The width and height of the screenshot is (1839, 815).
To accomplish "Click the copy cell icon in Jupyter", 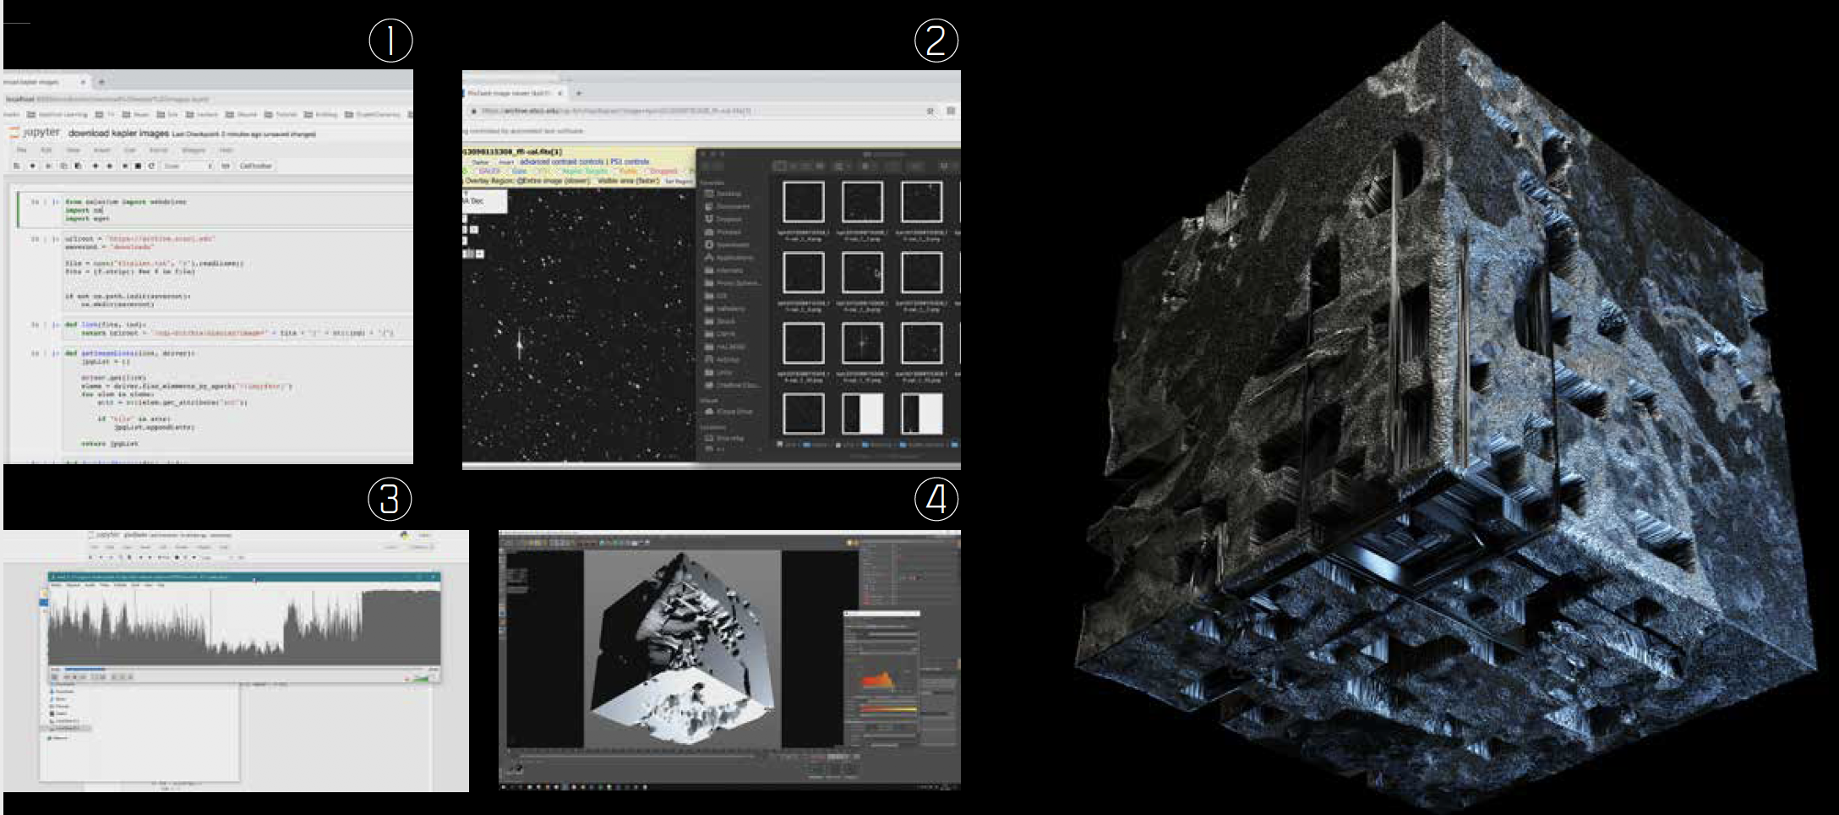I will 63,166.
